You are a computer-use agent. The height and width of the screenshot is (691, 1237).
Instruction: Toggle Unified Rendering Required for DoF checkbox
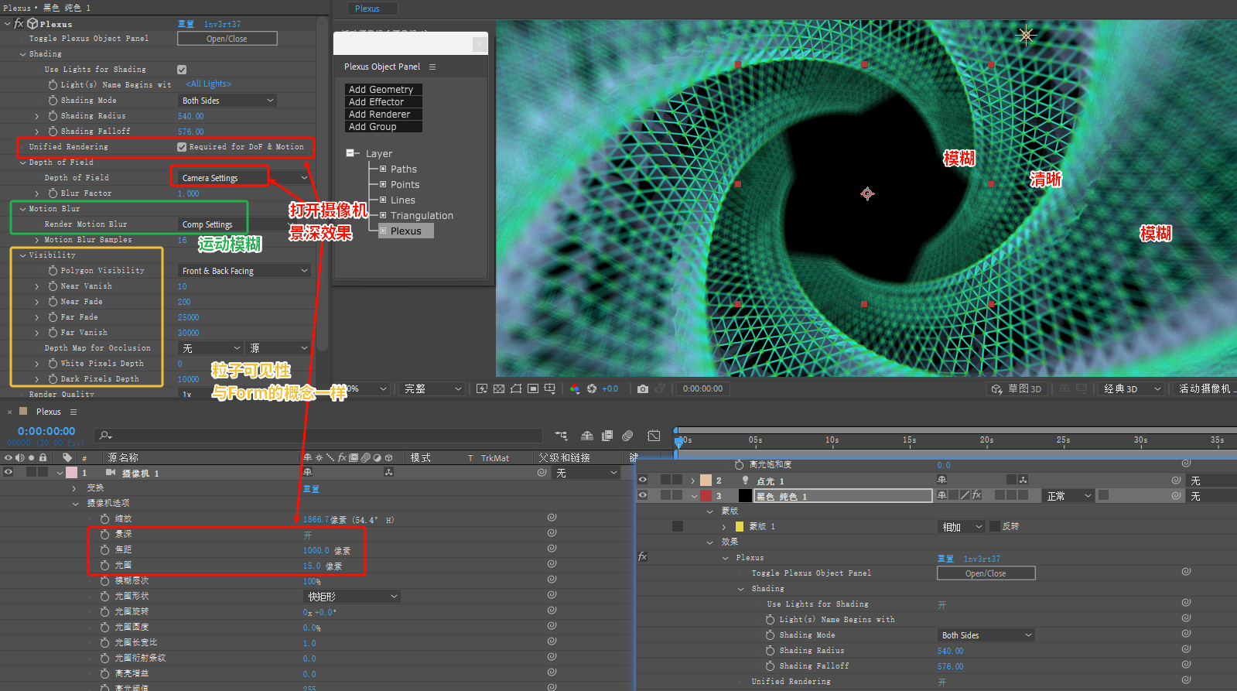[x=182, y=147]
